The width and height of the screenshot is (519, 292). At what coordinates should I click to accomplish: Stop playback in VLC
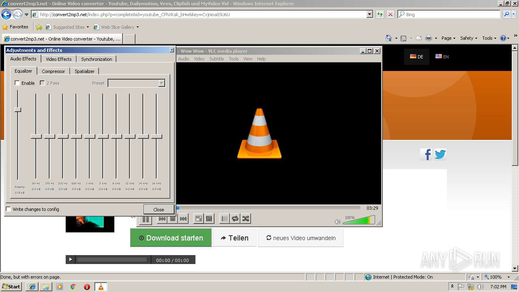pyautogui.click(x=173, y=219)
